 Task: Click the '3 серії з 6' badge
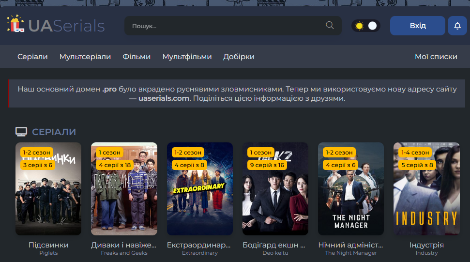(38, 165)
